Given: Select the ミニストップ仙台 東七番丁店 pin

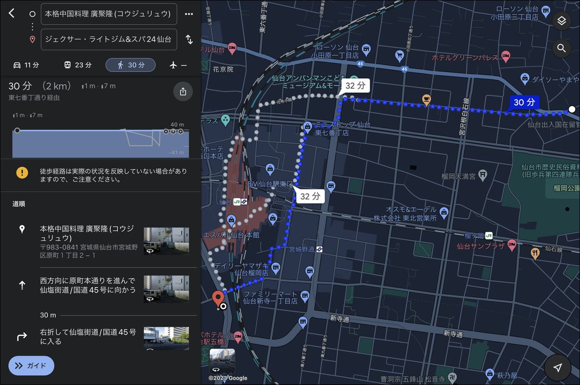Looking at the screenshot, I should click(x=307, y=127).
